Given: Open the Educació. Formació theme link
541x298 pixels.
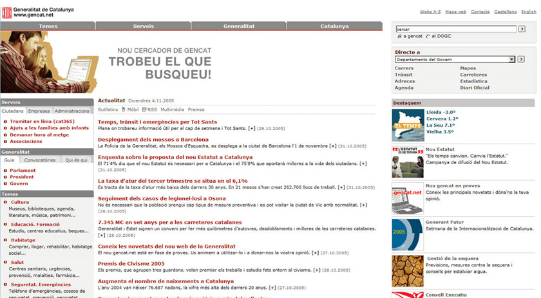Looking at the screenshot, I should point(35,224).
